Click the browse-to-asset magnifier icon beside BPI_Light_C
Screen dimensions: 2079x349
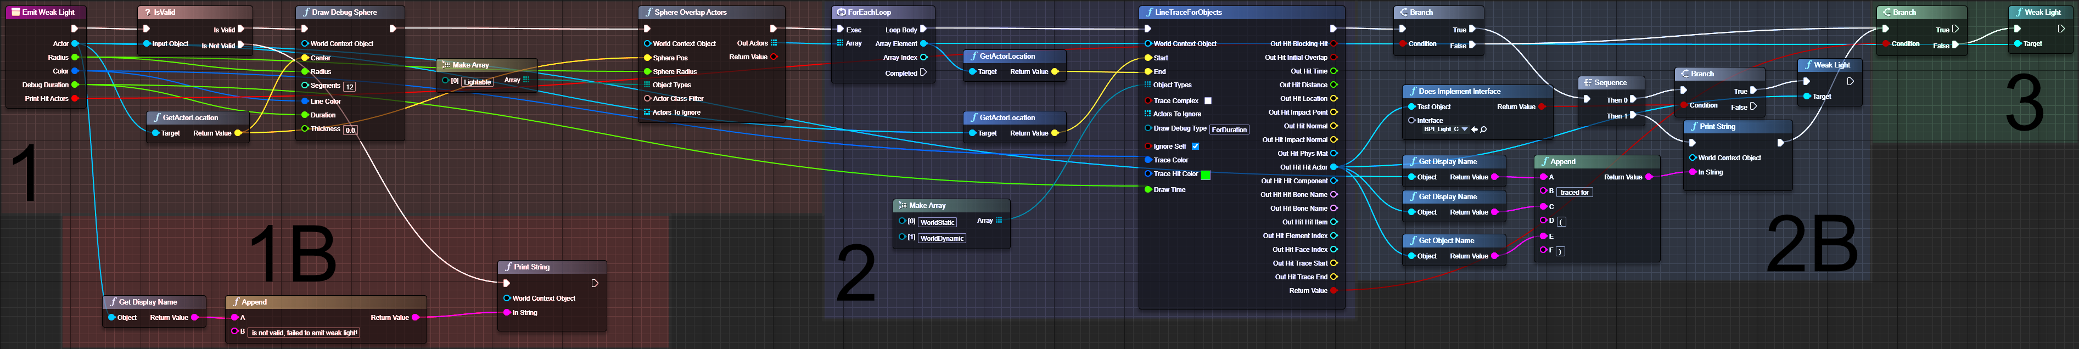click(x=1483, y=129)
